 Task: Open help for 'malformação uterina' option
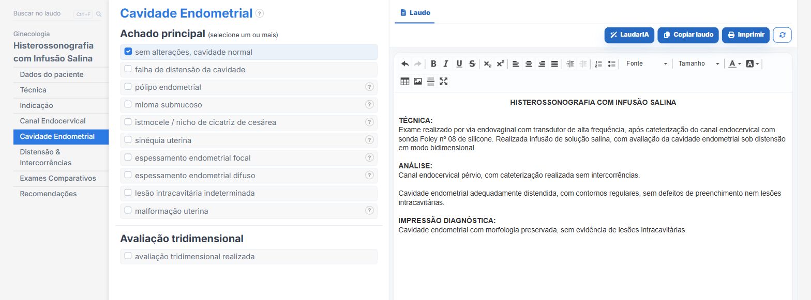369,210
